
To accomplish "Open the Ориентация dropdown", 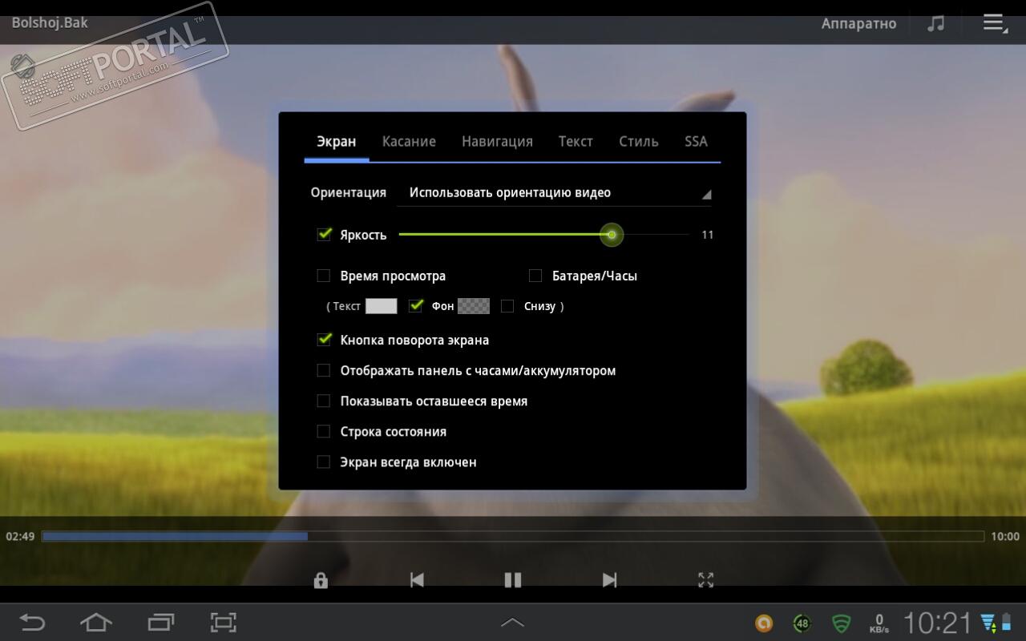I will pos(555,193).
